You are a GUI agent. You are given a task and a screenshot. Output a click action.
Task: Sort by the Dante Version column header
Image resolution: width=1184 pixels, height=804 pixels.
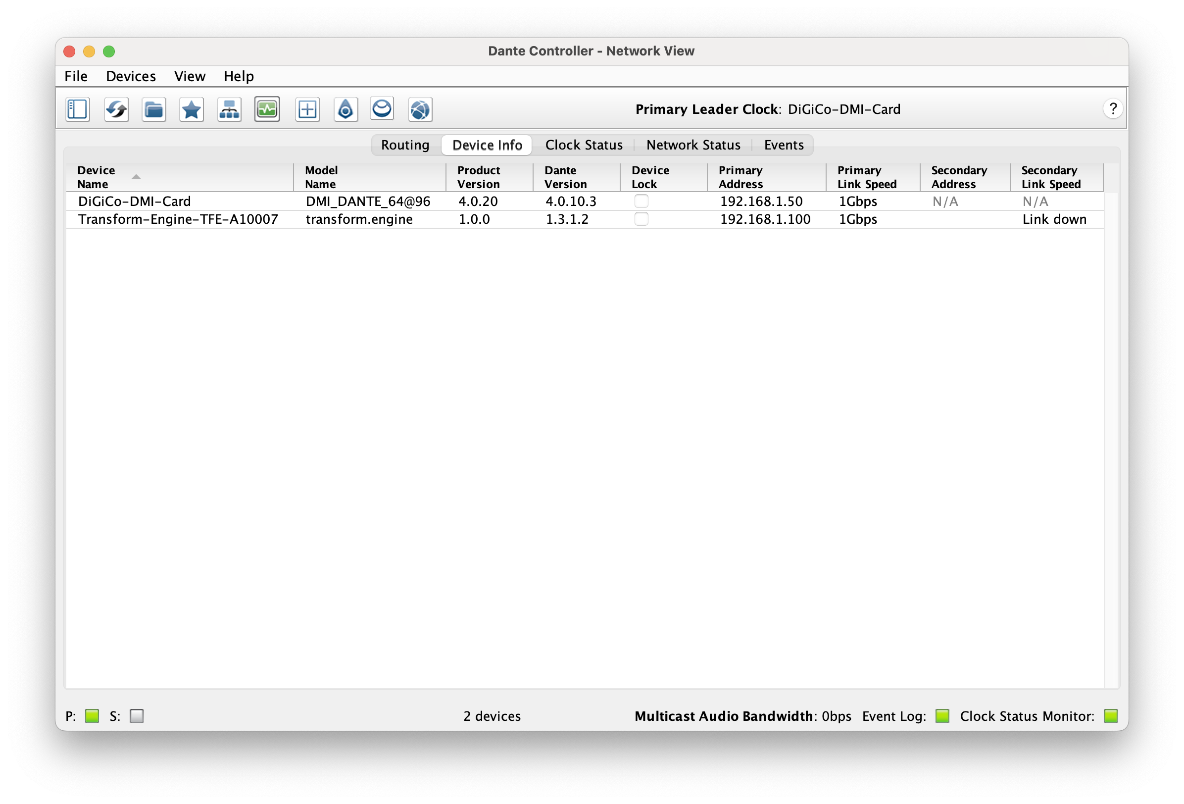pos(577,177)
